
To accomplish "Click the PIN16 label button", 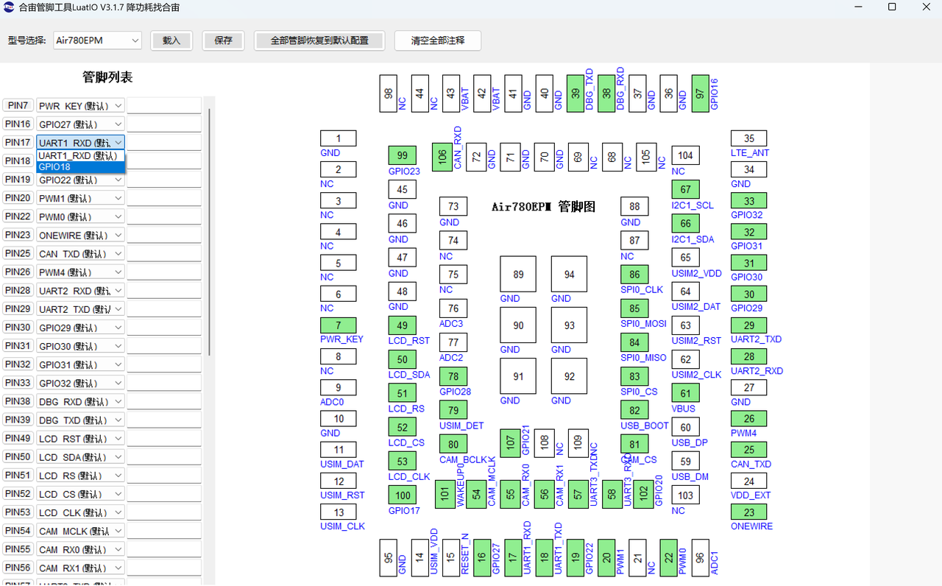I will tap(18, 124).
